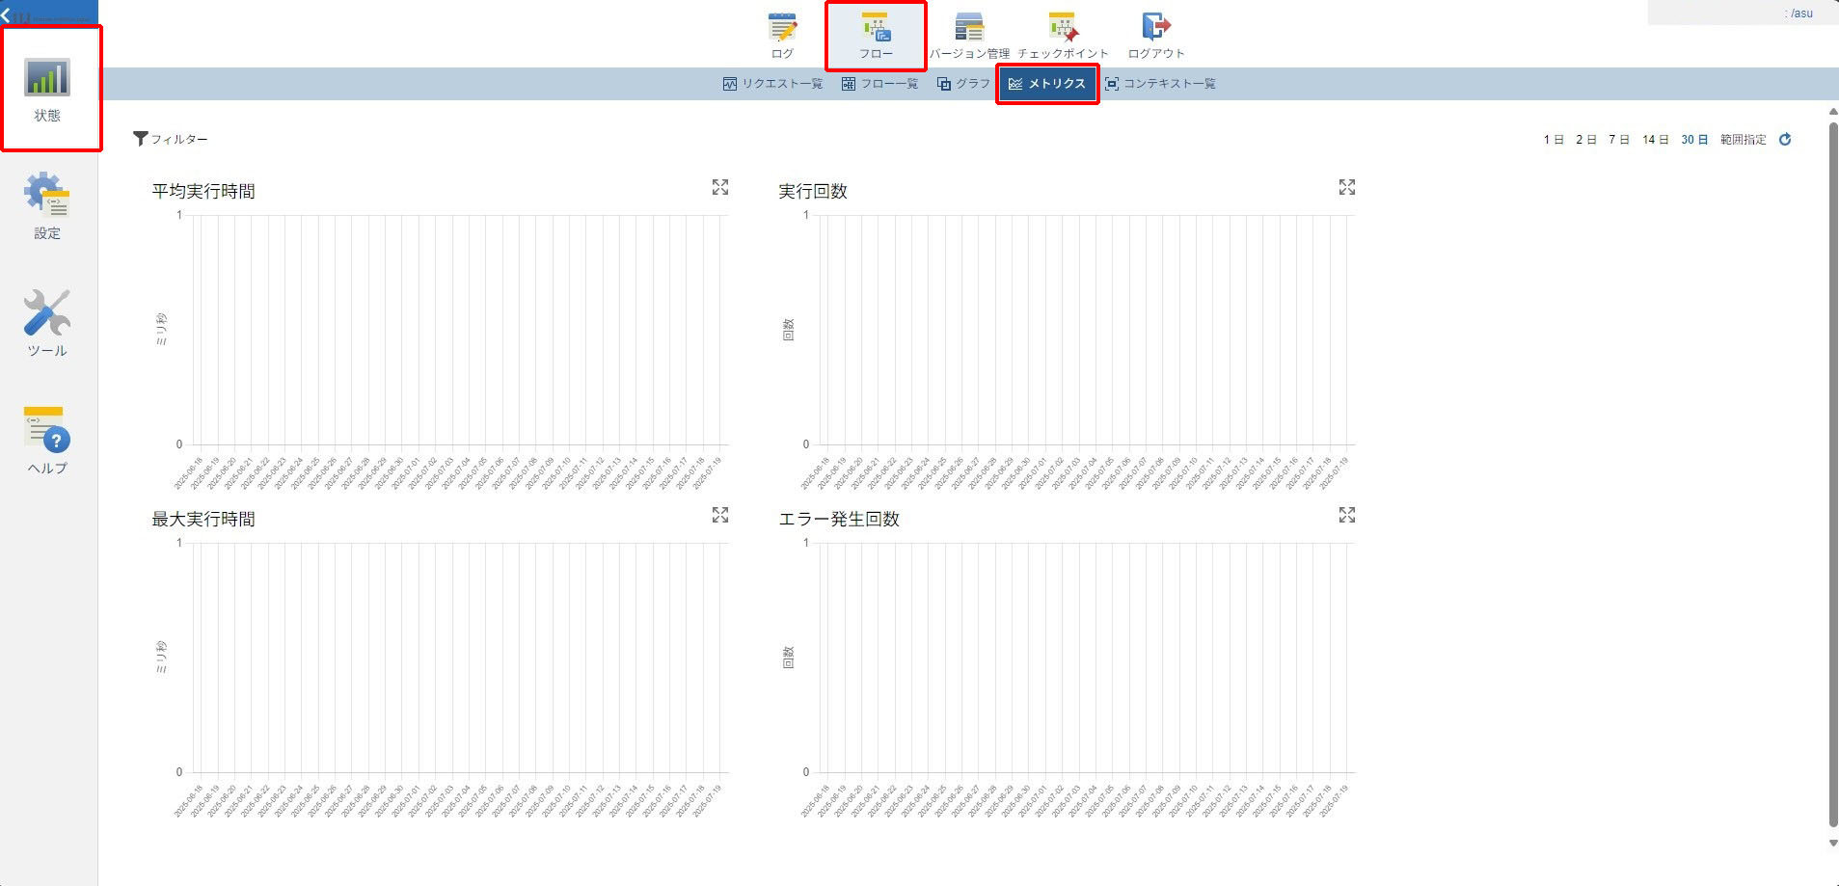
Task: Open チェックポイント from the top toolbar
Action: click(x=1063, y=35)
